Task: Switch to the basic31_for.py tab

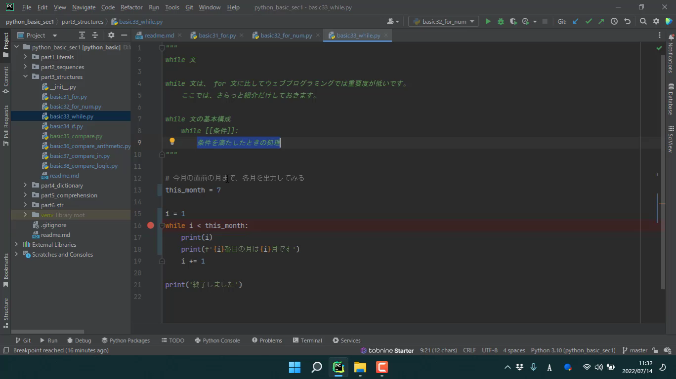Action: click(217, 36)
